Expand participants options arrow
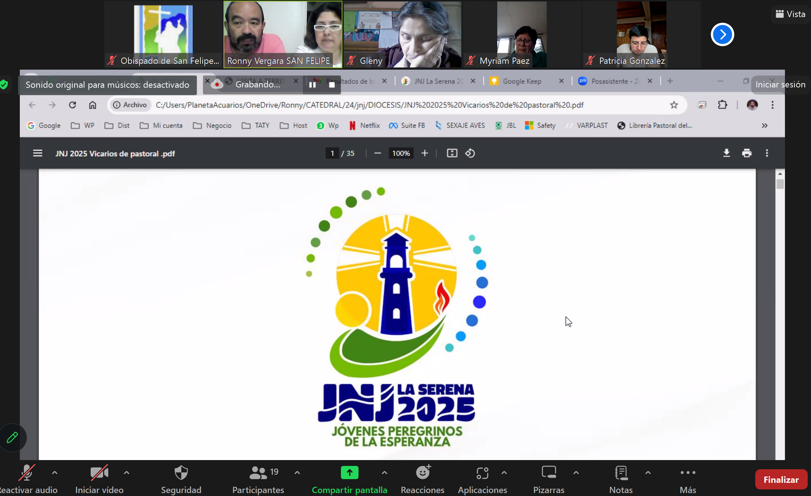 [297, 473]
